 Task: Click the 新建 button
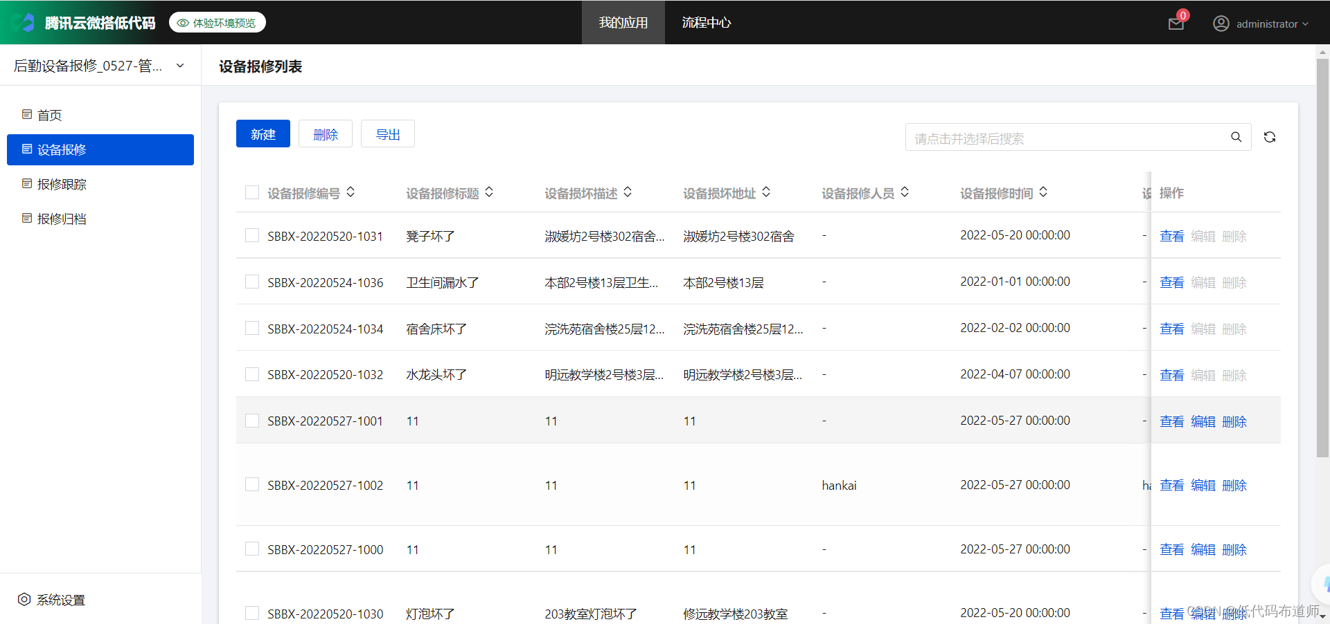[263, 134]
